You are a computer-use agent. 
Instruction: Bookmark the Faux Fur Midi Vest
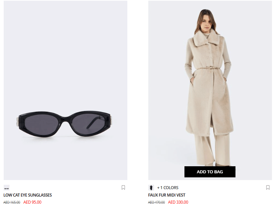click(x=268, y=187)
